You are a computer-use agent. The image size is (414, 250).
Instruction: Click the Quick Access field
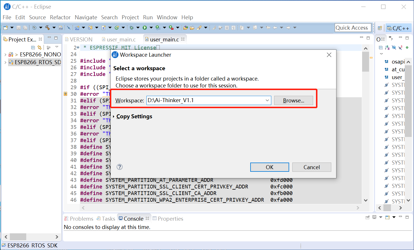[353, 28]
